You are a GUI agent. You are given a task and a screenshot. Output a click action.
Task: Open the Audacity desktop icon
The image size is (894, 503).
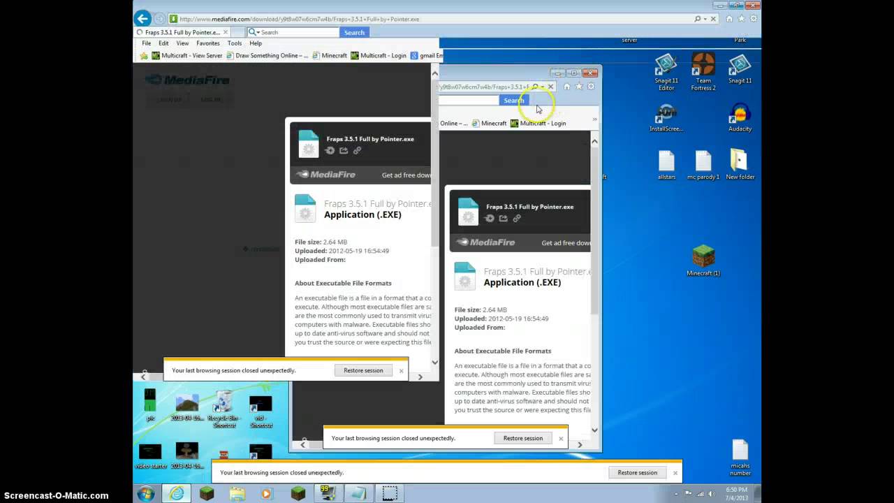(740, 117)
